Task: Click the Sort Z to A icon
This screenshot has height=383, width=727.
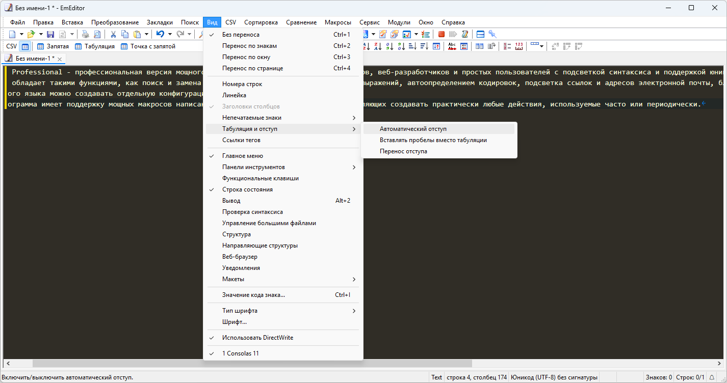Action: 378,46
